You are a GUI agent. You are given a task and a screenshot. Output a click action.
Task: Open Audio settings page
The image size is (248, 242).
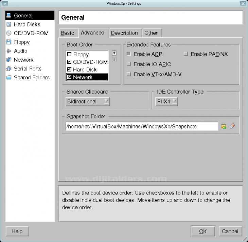(30, 51)
